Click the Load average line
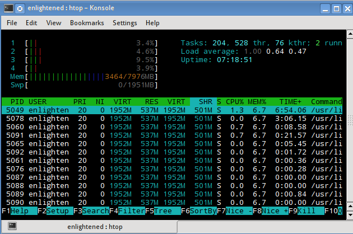Image resolution: width=353 pixels, height=234 pixels. [x=243, y=52]
